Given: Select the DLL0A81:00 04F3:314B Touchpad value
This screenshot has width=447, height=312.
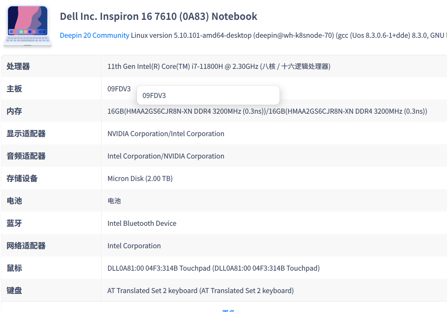Looking at the screenshot, I should (214, 268).
